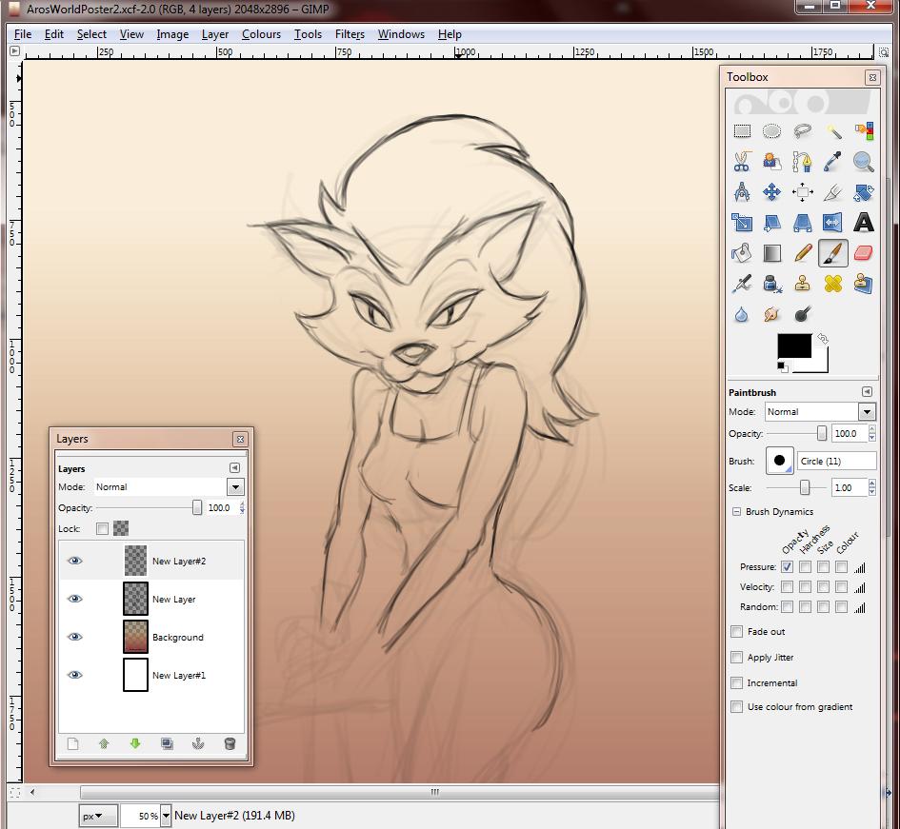Image resolution: width=900 pixels, height=829 pixels.
Task: Delete layer using trash icon
Action: pyautogui.click(x=230, y=743)
